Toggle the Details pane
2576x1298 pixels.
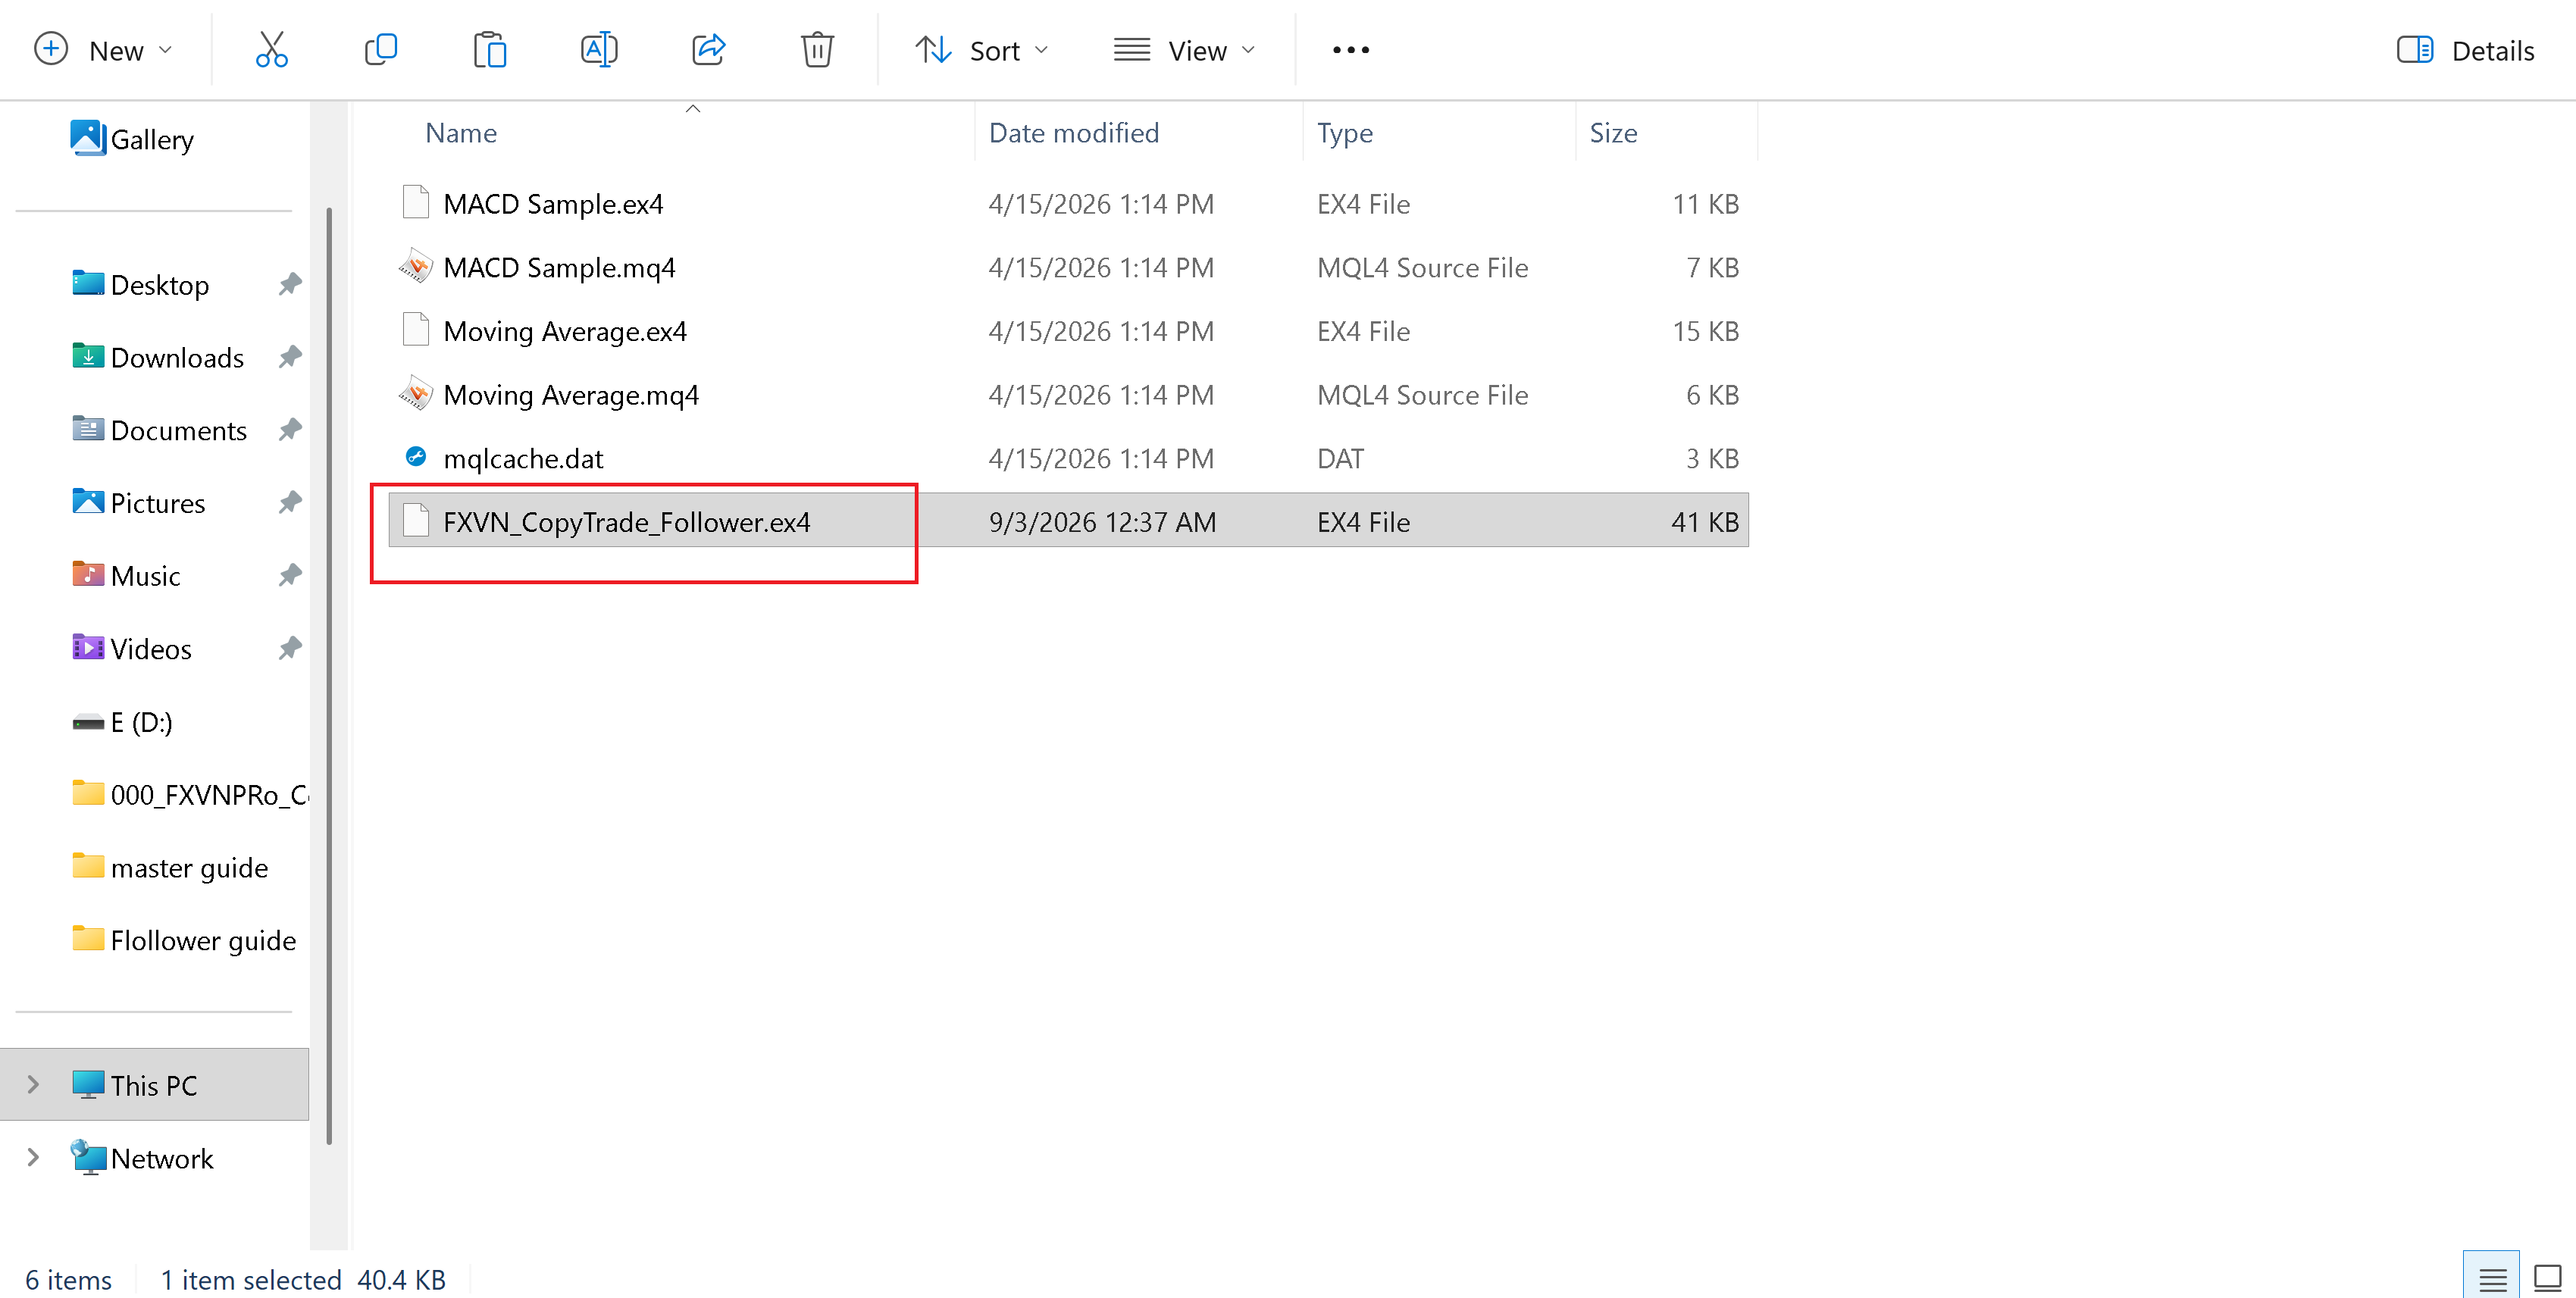[2465, 50]
